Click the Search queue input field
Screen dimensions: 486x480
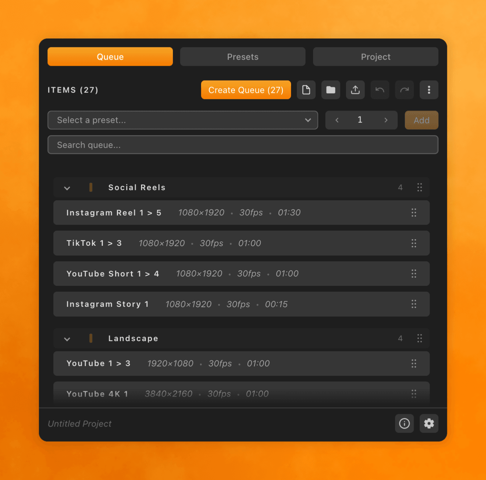pyautogui.click(x=243, y=145)
